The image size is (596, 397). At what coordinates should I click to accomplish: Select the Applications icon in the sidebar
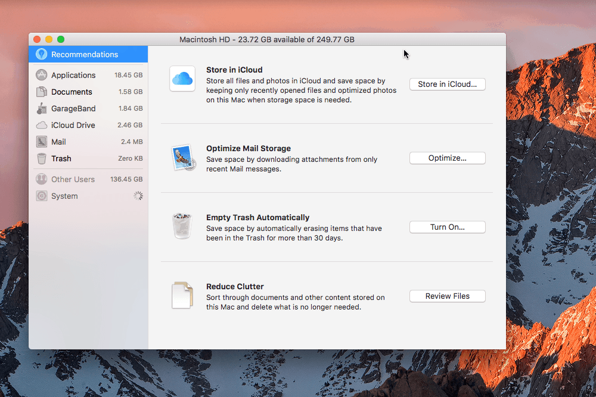41,75
